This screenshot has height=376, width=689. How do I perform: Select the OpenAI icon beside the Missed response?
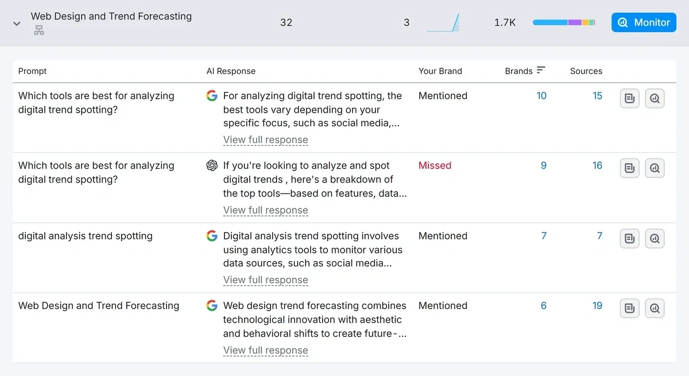[212, 165]
